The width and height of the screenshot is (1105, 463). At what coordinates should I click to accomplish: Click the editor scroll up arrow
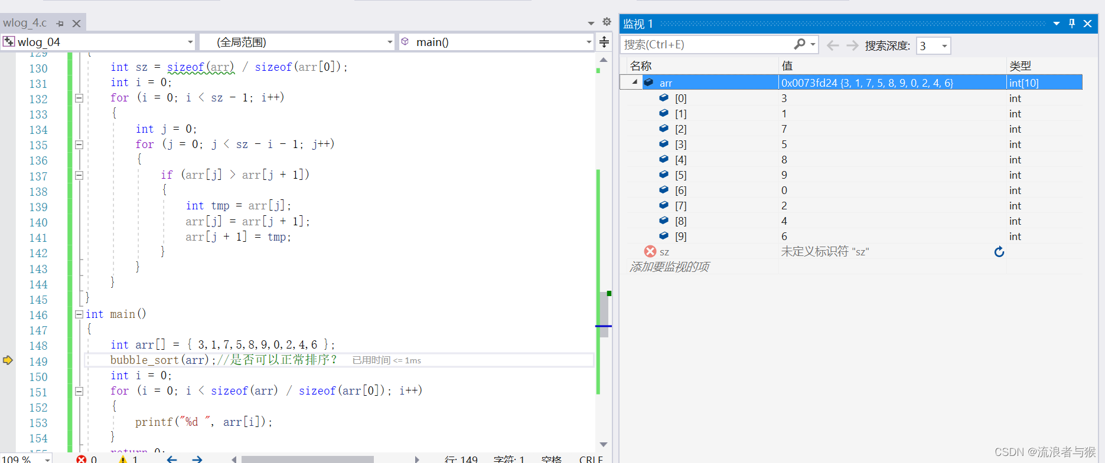click(x=604, y=60)
